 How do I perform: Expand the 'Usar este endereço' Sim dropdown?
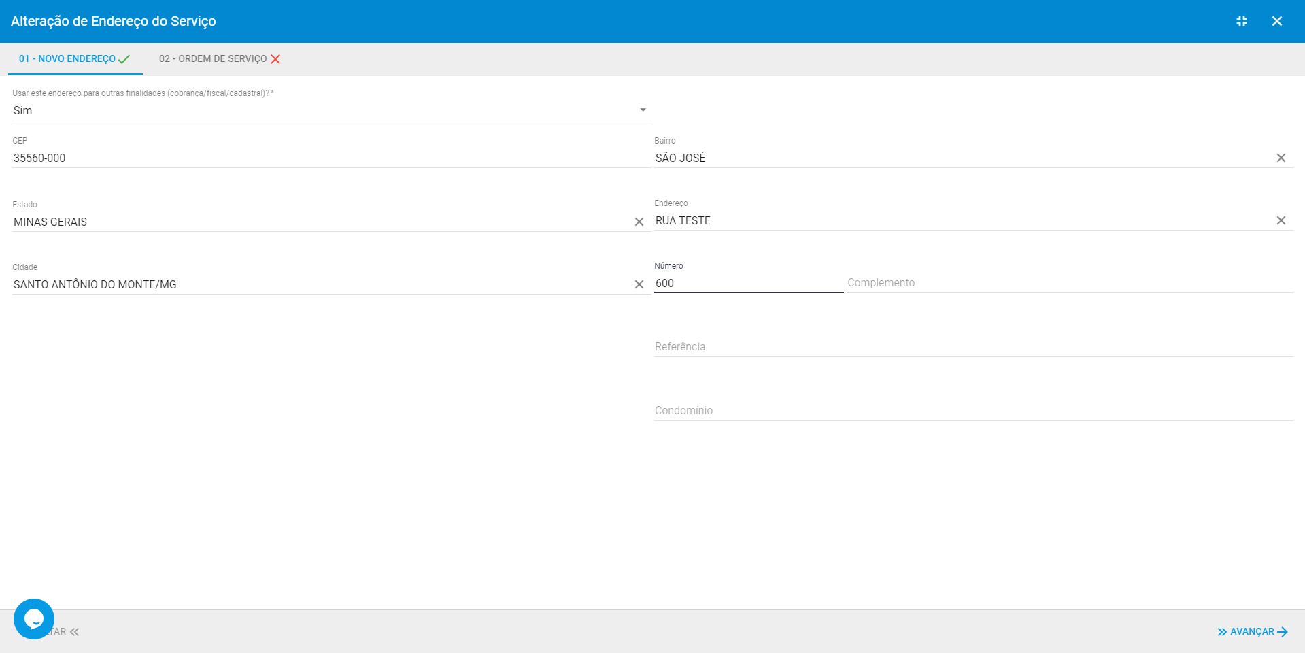[x=331, y=110]
